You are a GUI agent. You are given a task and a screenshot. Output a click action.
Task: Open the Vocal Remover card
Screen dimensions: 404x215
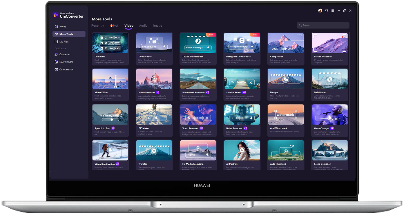point(198,121)
